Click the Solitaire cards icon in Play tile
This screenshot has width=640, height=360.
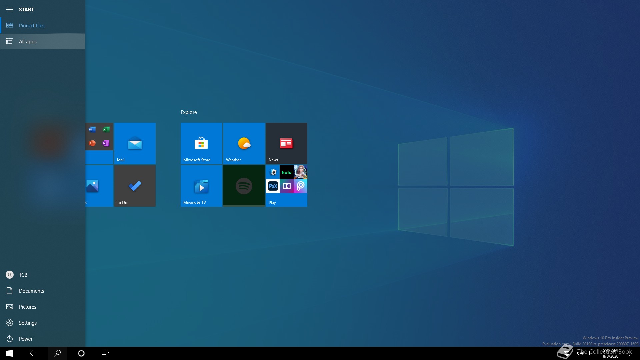[x=273, y=172]
